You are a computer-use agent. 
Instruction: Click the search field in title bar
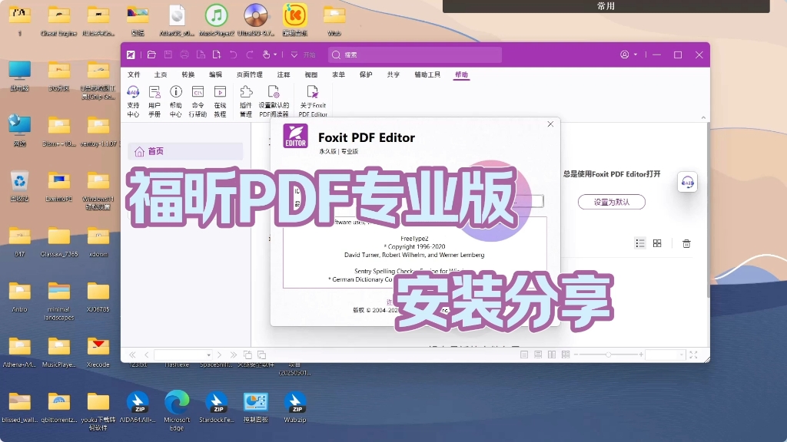415,54
